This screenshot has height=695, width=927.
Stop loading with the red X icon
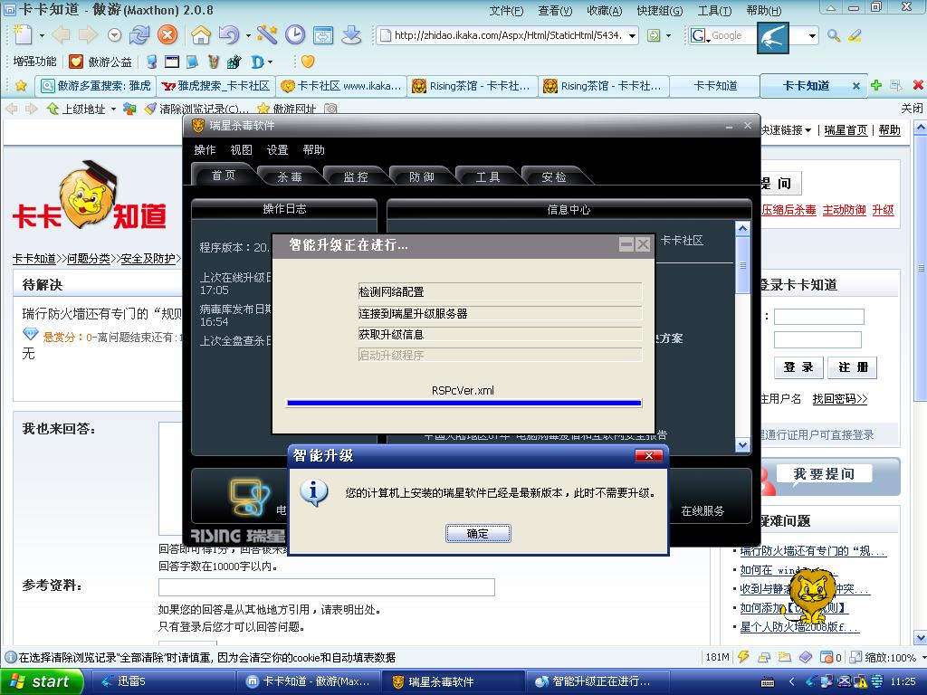(167, 35)
